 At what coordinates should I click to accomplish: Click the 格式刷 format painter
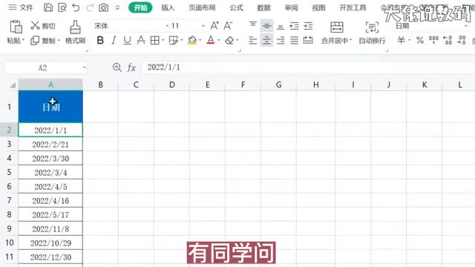(75, 33)
